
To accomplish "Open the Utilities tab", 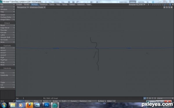I will click(x=72, y=5).
